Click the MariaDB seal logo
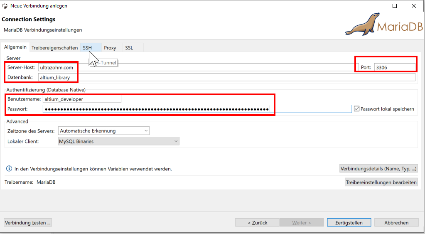This screenshot has height=234, width=425. pos(361,25)
